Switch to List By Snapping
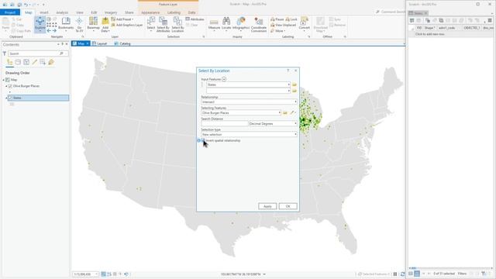The height and width of the screenshot is (279, 496). 43,62
